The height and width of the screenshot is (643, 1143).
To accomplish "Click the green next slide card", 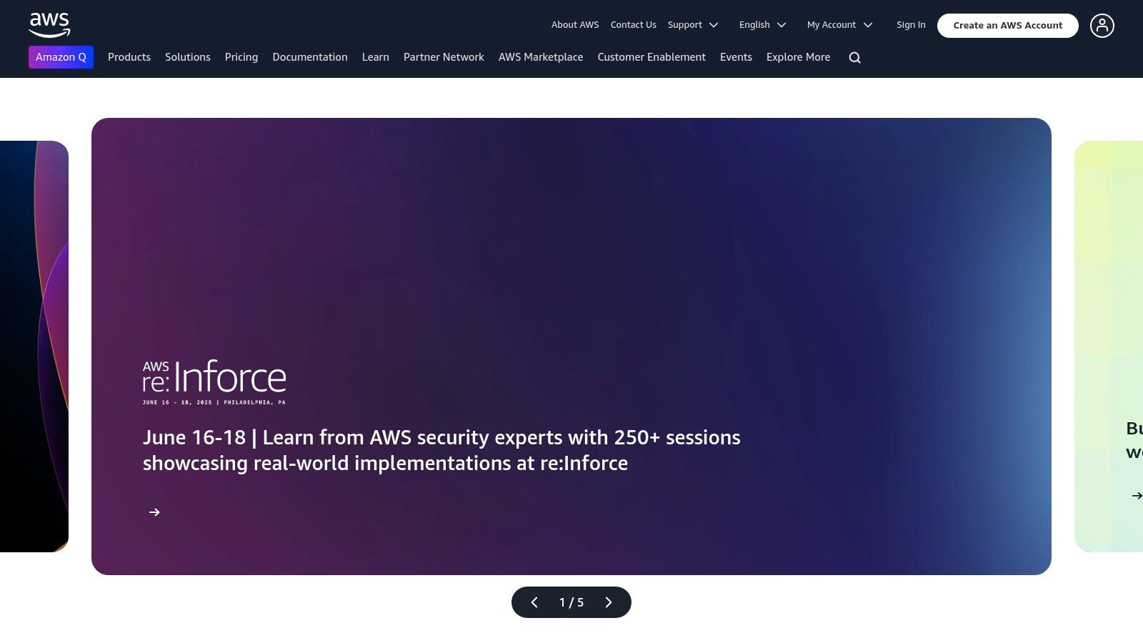I will tap(1109, 347).
